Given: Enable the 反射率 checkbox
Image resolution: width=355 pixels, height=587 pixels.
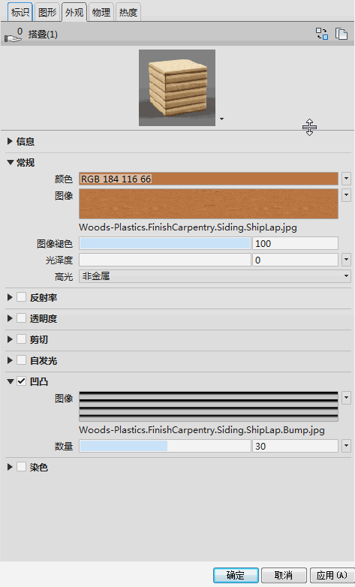Looking at the screenshot, I should 21,297.
